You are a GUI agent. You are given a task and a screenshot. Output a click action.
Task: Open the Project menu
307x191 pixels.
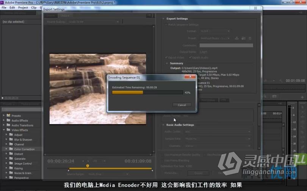23,8
